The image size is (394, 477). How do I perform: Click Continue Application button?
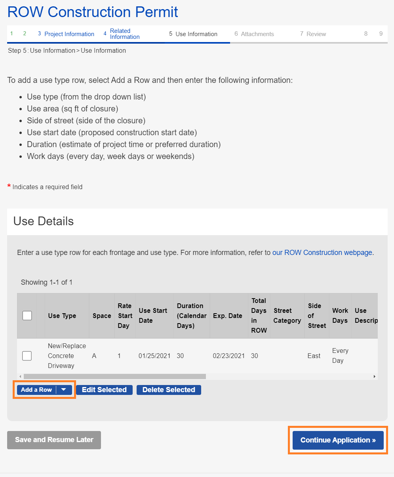coord(338,440)
